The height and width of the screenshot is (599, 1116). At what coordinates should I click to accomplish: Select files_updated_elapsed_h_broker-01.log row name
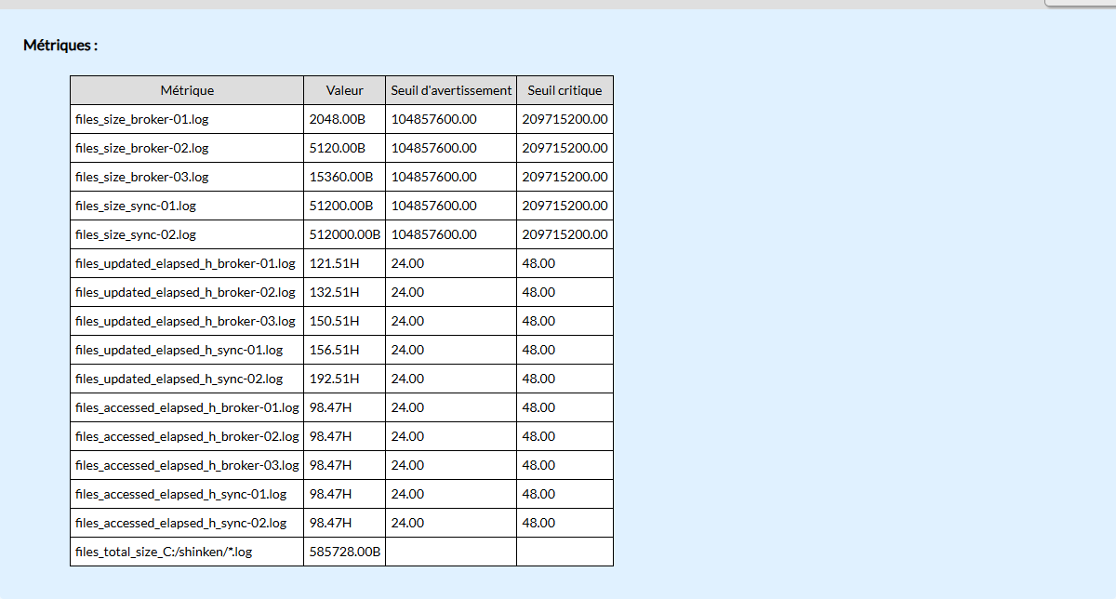click(x=187, y=263)
